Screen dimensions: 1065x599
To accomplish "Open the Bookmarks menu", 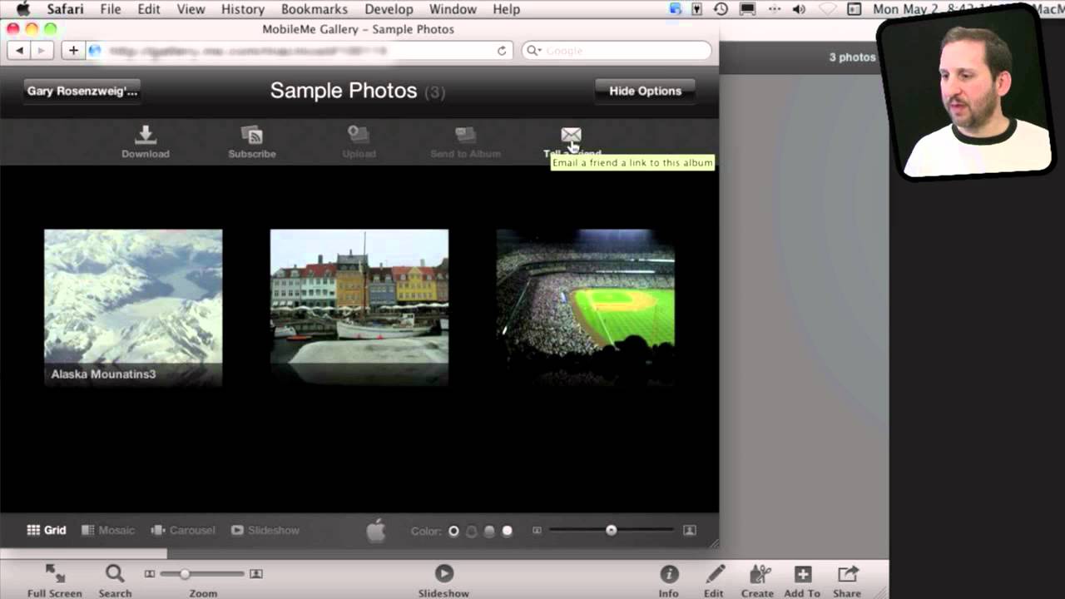I will pyautogui.click(x=313, y=9).
